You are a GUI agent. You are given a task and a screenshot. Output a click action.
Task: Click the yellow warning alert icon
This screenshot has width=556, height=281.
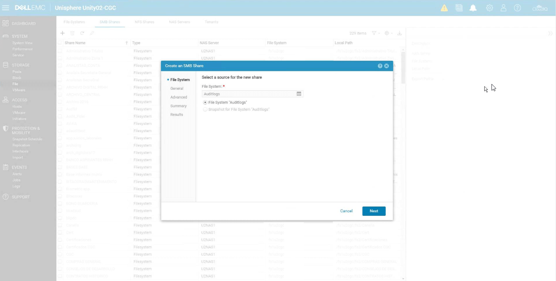point(444,8)
